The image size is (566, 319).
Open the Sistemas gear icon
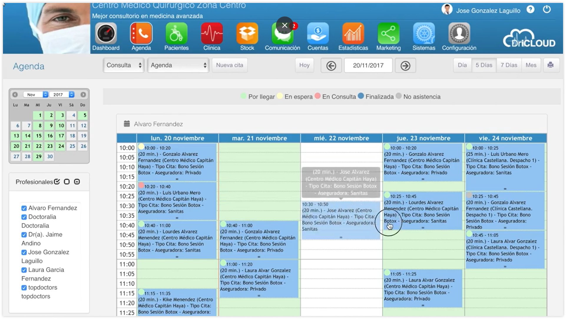[x=424, y=34]
